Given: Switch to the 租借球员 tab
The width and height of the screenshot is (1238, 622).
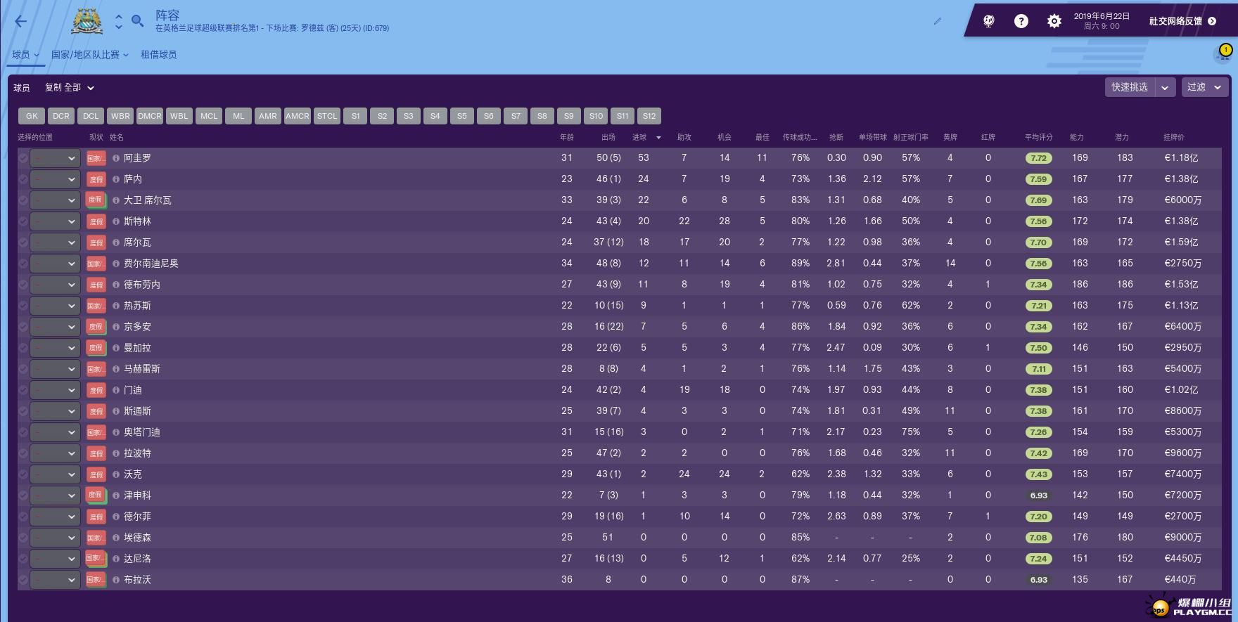Looking at the screenshot, I should (x=158, y=55).
